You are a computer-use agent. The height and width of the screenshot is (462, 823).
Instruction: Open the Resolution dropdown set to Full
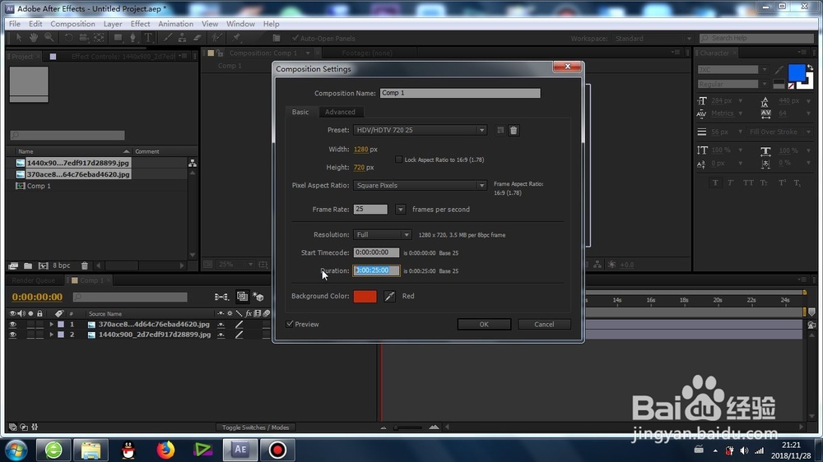[x=382, y=235]
